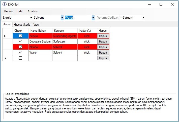The width and height of the screenshot is (179, 122).
Task: Click Kadar 'click' cell for Docusate Sodium
Action: 87,42
